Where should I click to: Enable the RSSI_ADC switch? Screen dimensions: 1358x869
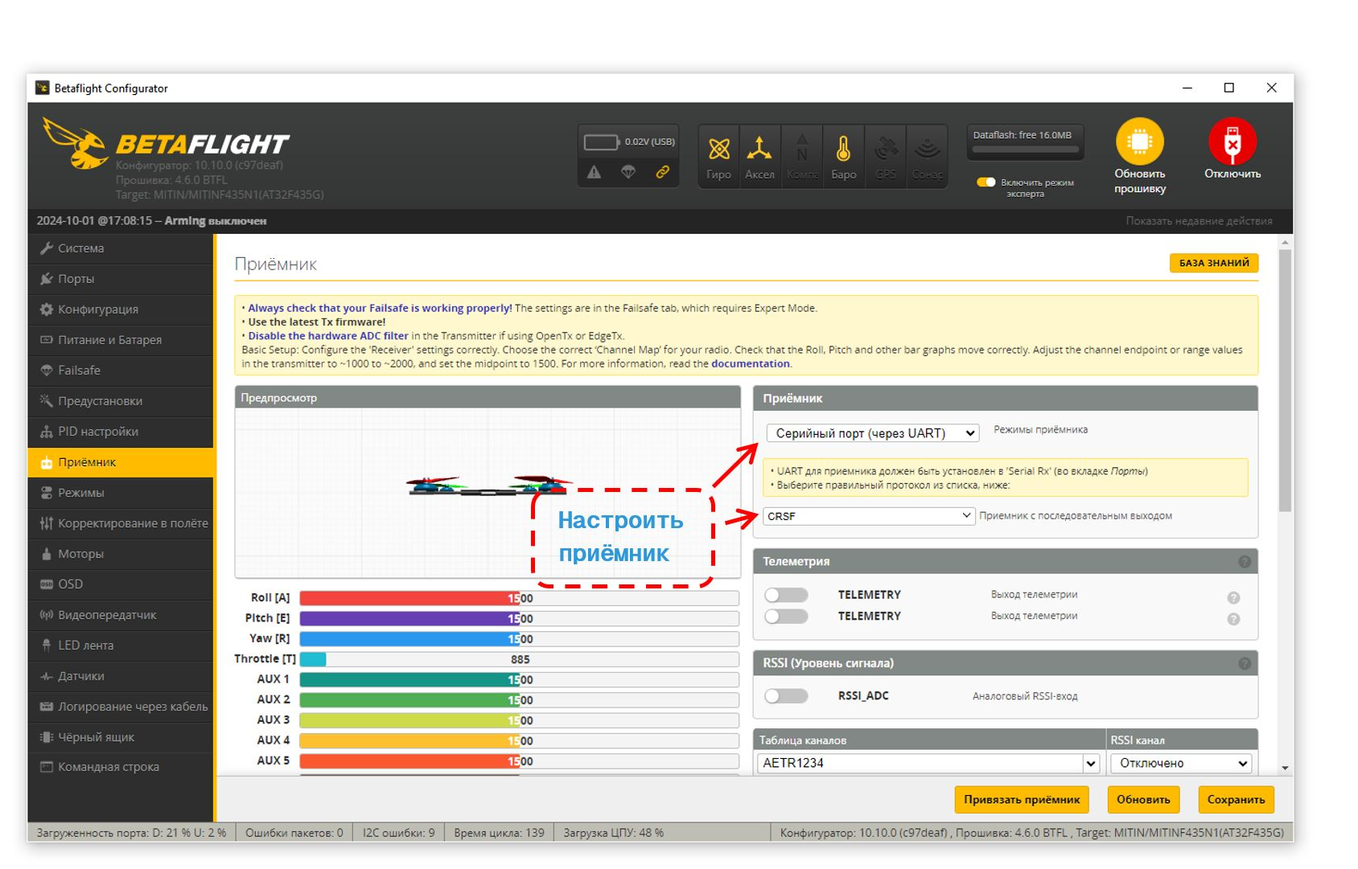click(786, 696)
